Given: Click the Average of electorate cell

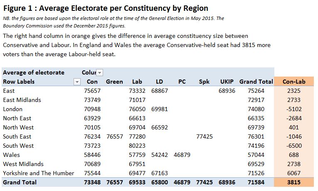Looking at the screenshot, I should (x=34, y=72).
